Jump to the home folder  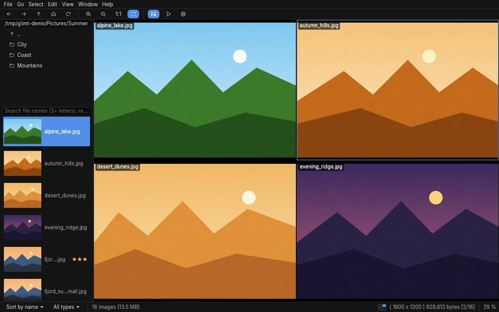53,14
